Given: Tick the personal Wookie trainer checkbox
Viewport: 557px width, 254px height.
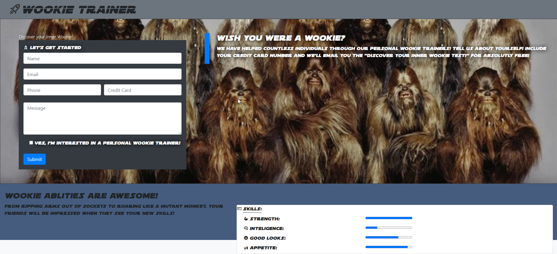Looking at the screenshot, I should click(31, 143).
